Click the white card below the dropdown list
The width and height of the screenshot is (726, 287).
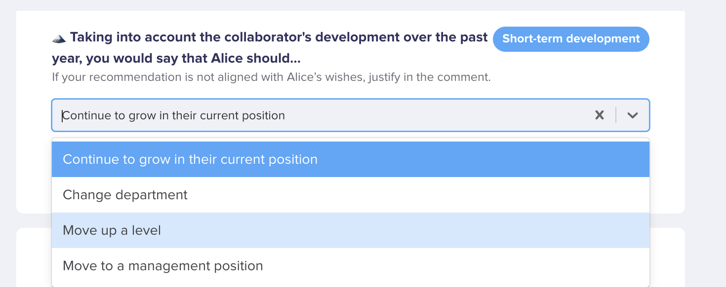coord(667,257)
